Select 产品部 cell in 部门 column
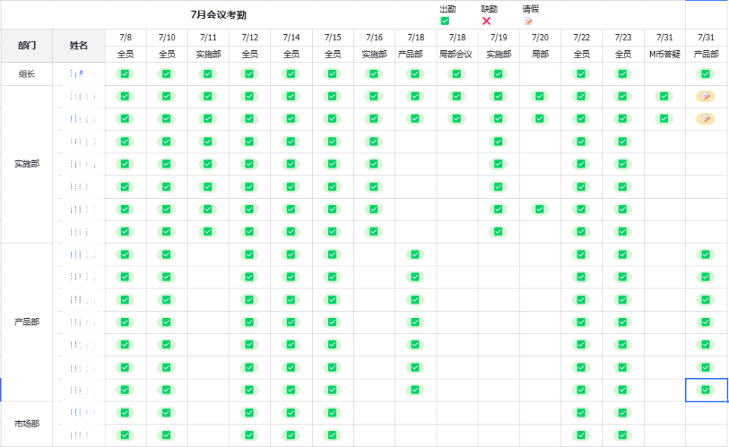The width and height of the screenshot is (729, 447). coord(27,322)
